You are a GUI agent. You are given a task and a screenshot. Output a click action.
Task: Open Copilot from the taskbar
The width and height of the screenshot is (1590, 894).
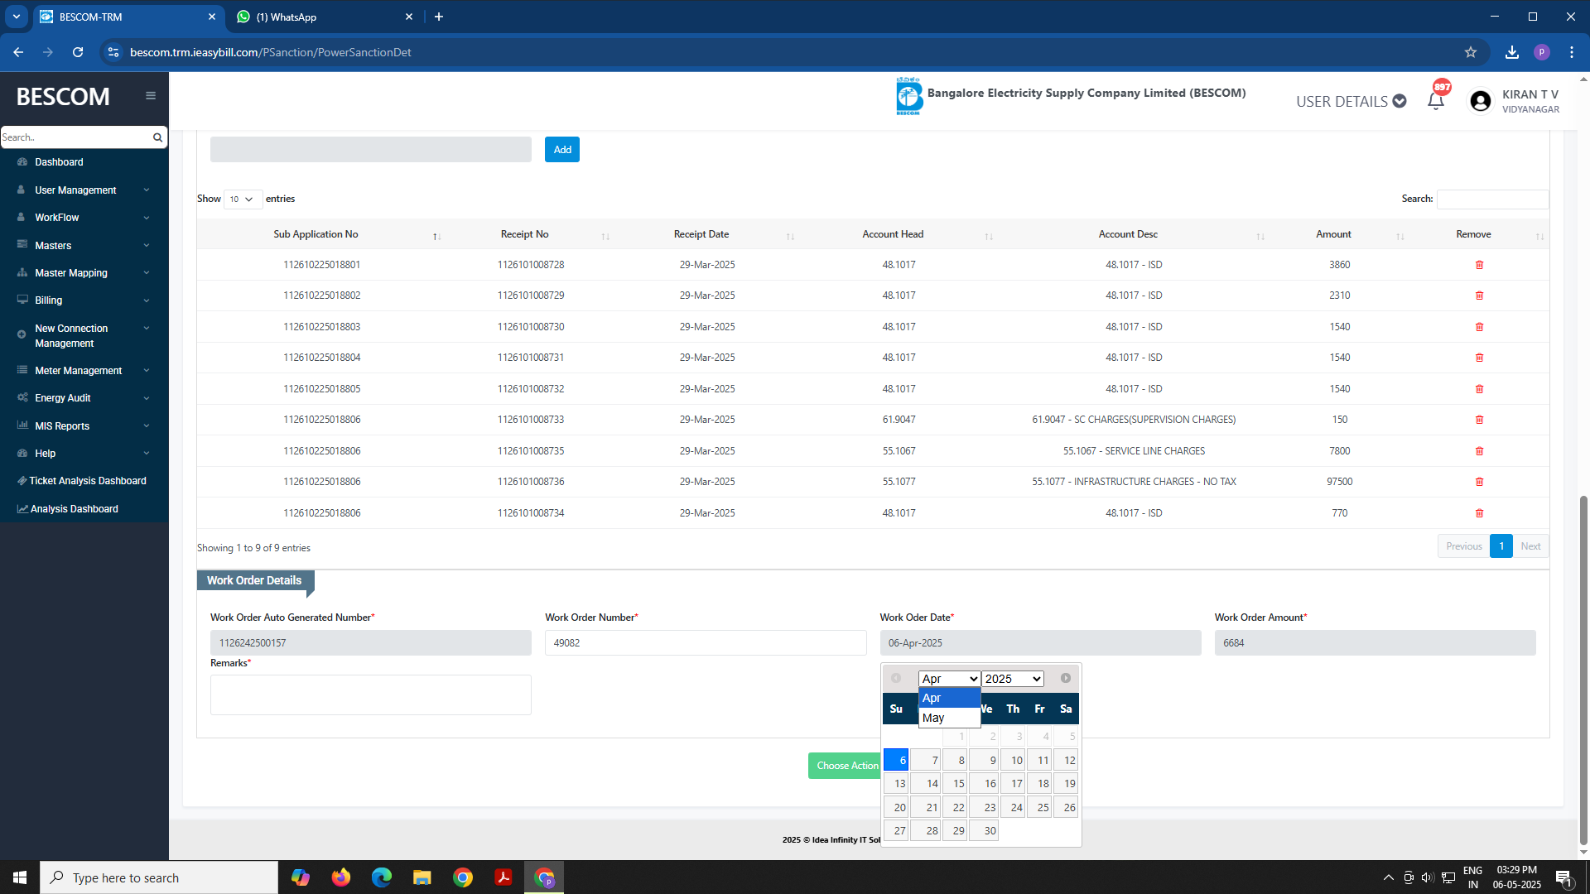[x=301, y=877]
